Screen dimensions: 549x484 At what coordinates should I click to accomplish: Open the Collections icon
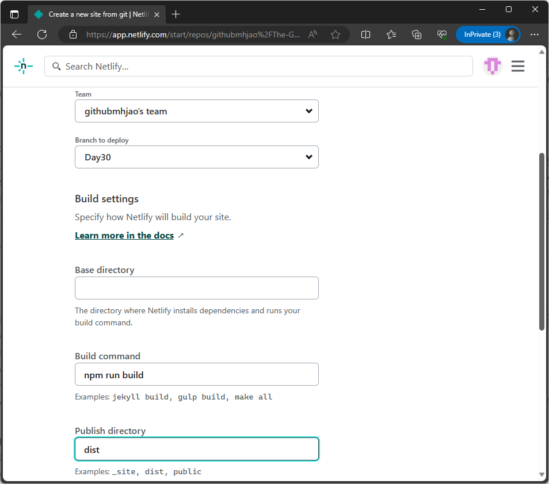tap(417, 34)
